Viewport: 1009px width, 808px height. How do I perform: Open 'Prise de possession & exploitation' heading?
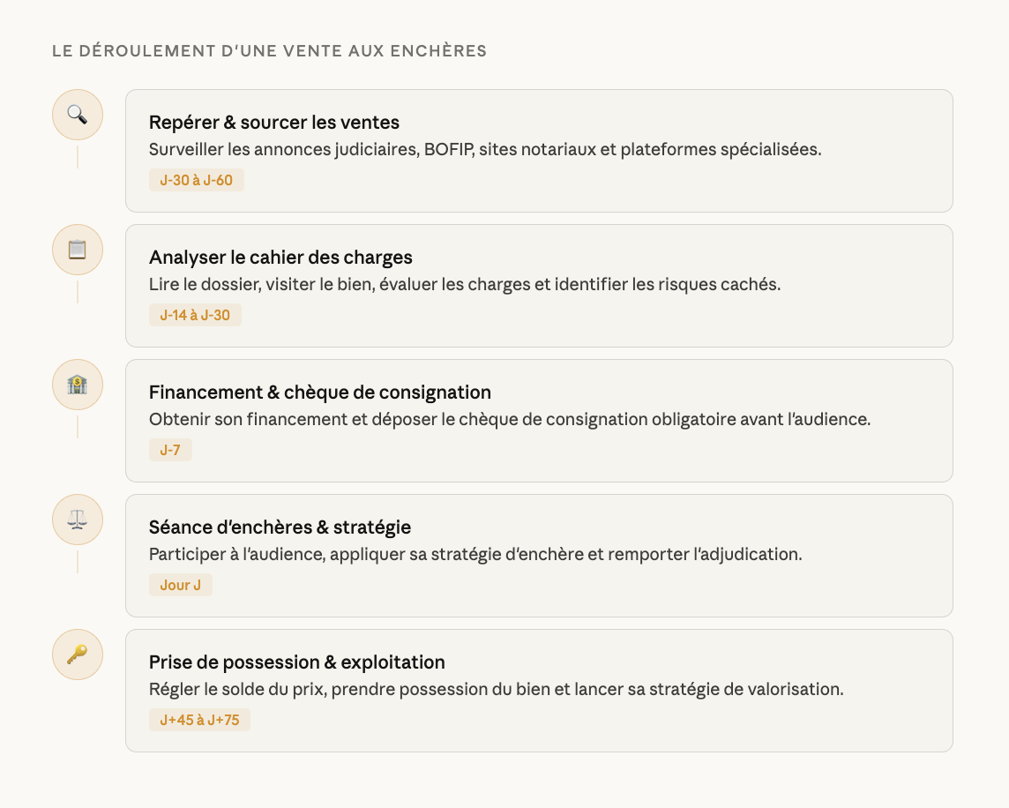[x=296, y=662]
